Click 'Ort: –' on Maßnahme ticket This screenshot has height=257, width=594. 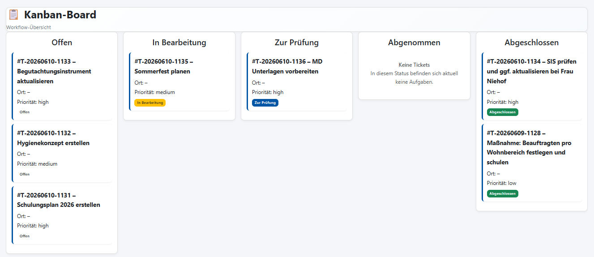coord(493,174)
